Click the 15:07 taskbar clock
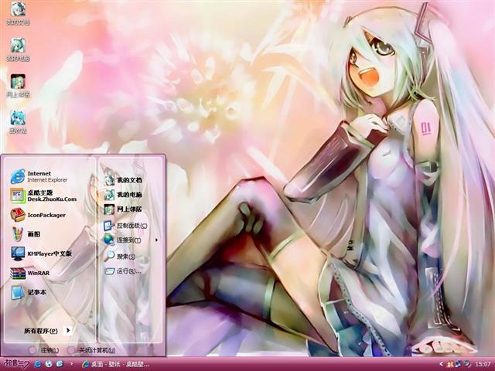 (483, 364)
